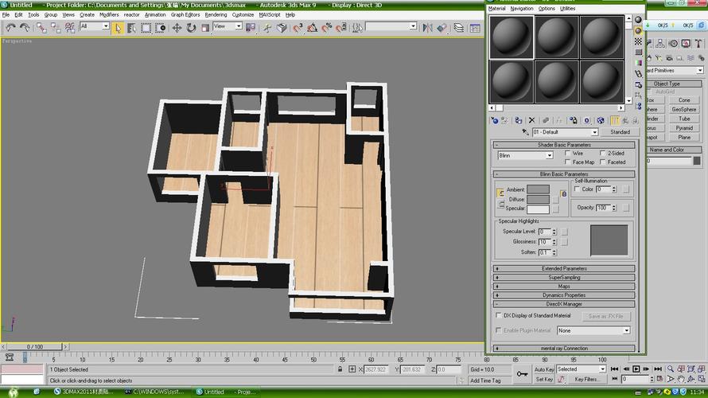Select the Select Object arrow tool

tap(118, 27)
